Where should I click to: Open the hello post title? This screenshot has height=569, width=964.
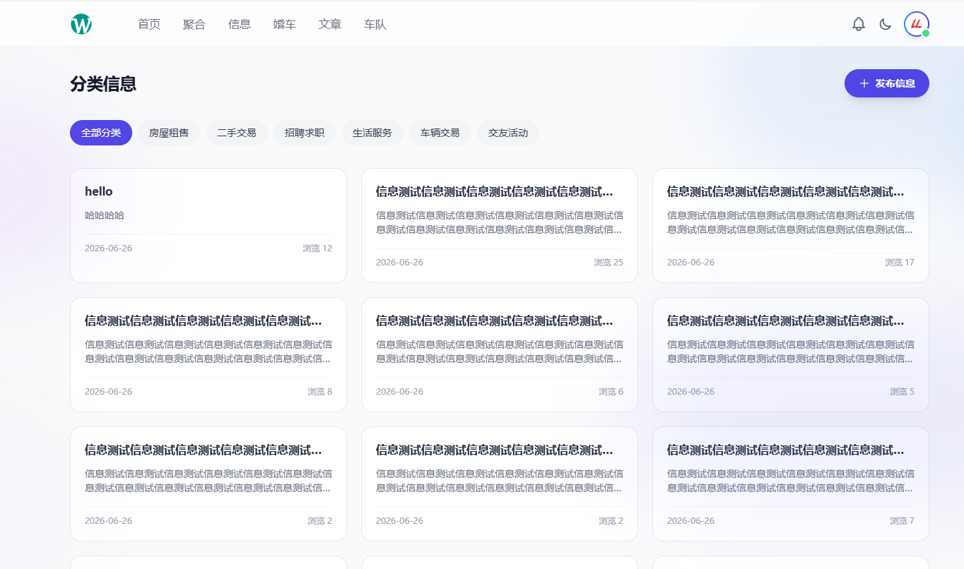(99, 191)
